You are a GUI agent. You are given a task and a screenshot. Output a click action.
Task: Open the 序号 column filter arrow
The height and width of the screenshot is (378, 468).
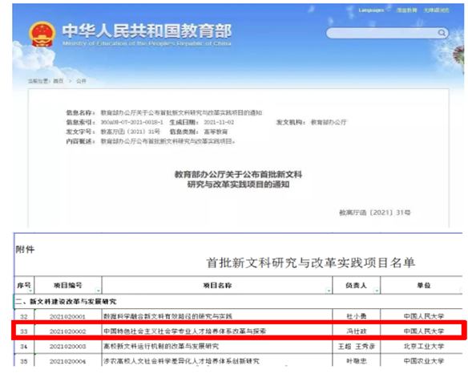pyautogui.click(x=30, y=291)
